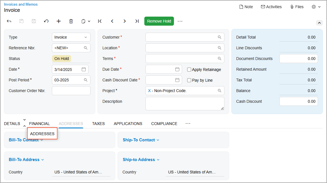This screenshot has height=183, width=327.
Task: Collapse the Bill-To Address section
Action: pos(26,160)
